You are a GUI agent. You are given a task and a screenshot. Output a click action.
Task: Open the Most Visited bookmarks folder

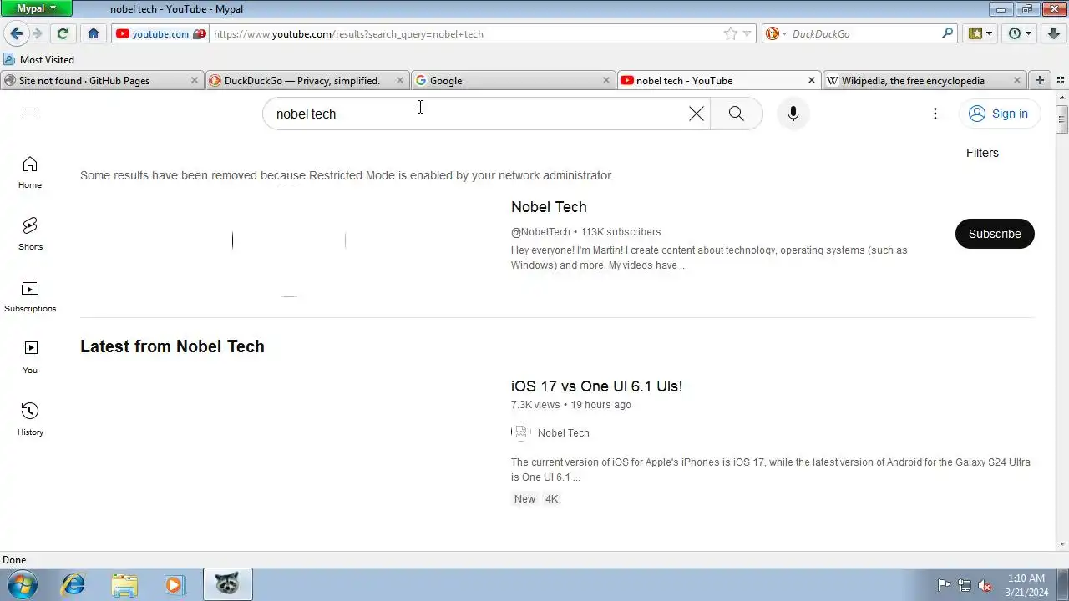(39, 60)
